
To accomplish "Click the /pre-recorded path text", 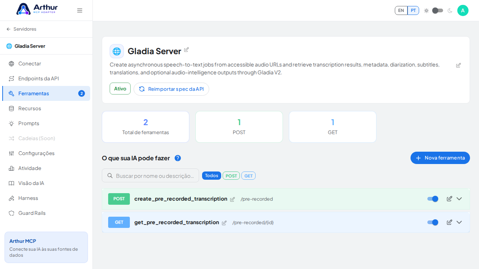I will [x=257, y=199].
